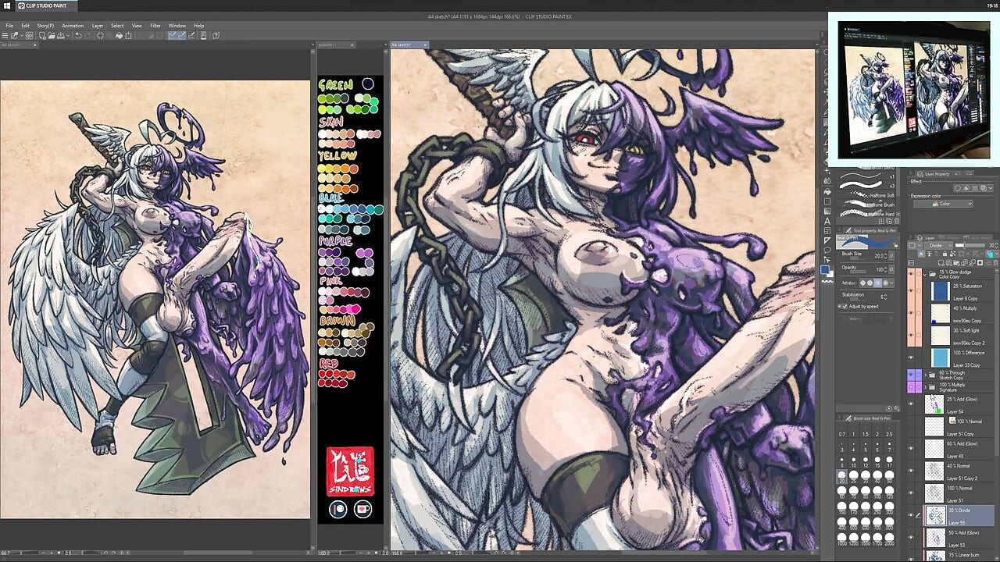Adjust the layer opacity slider
This screenshot has height=562, width=1000.
click(971, 245)
